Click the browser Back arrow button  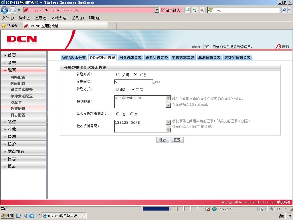coord(5,10)
